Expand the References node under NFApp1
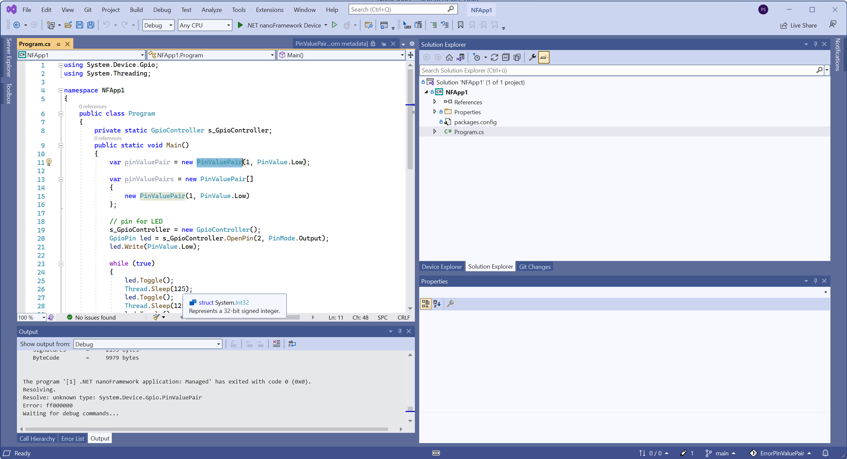Screen dimensions: 847x459 [x=435, y=102]
